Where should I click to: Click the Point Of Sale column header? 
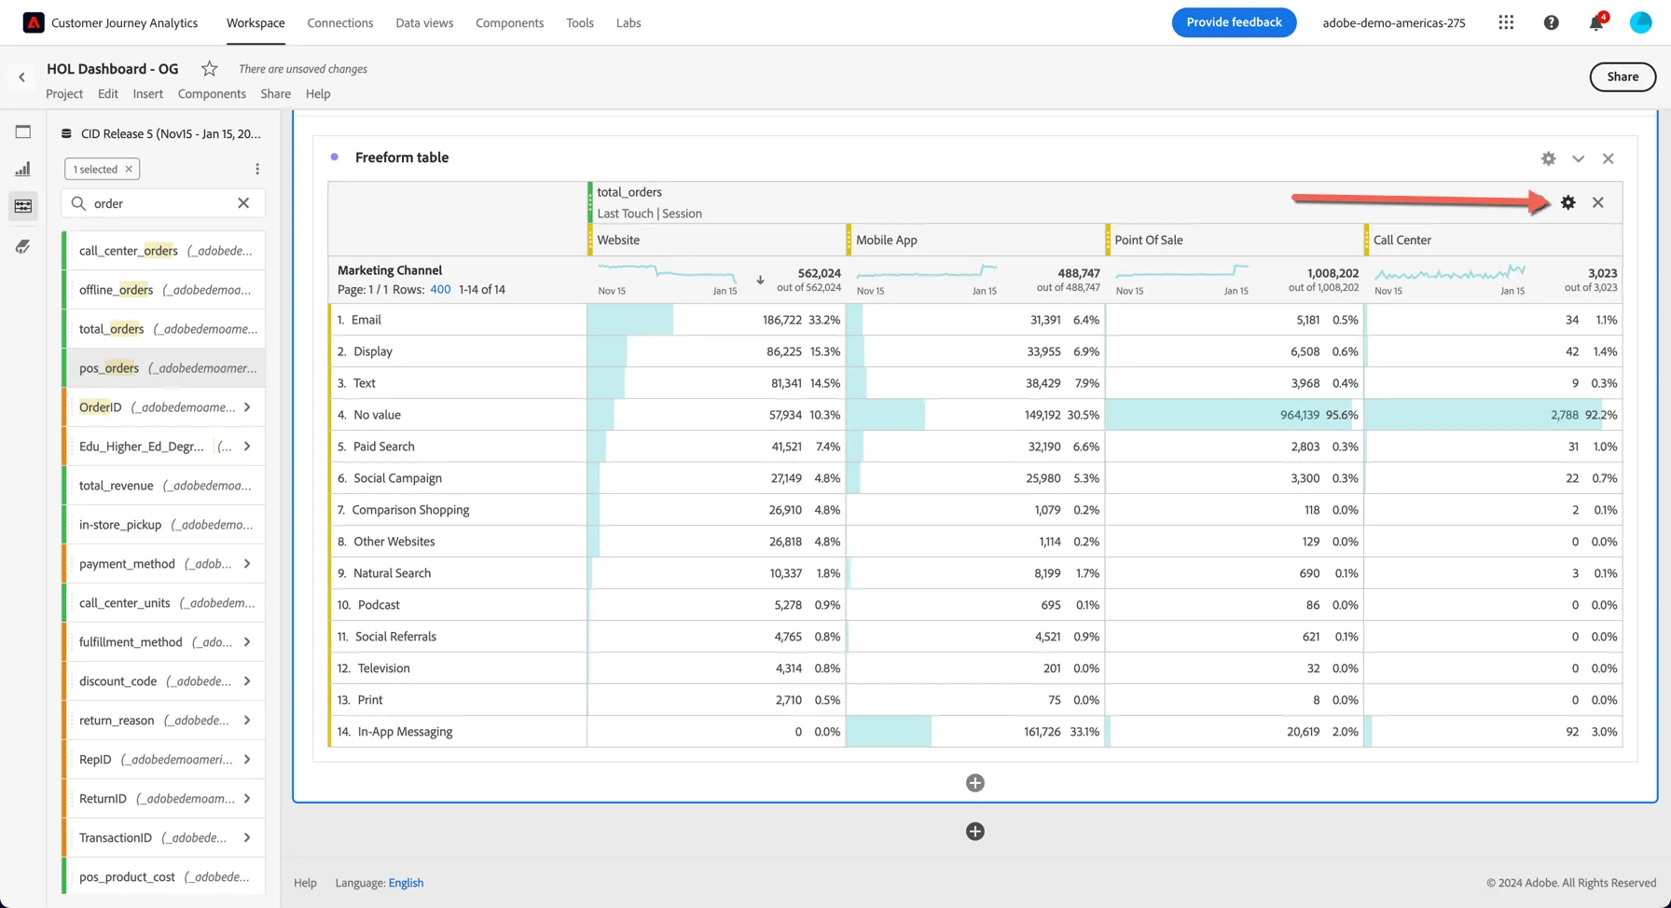(1149, 240)
